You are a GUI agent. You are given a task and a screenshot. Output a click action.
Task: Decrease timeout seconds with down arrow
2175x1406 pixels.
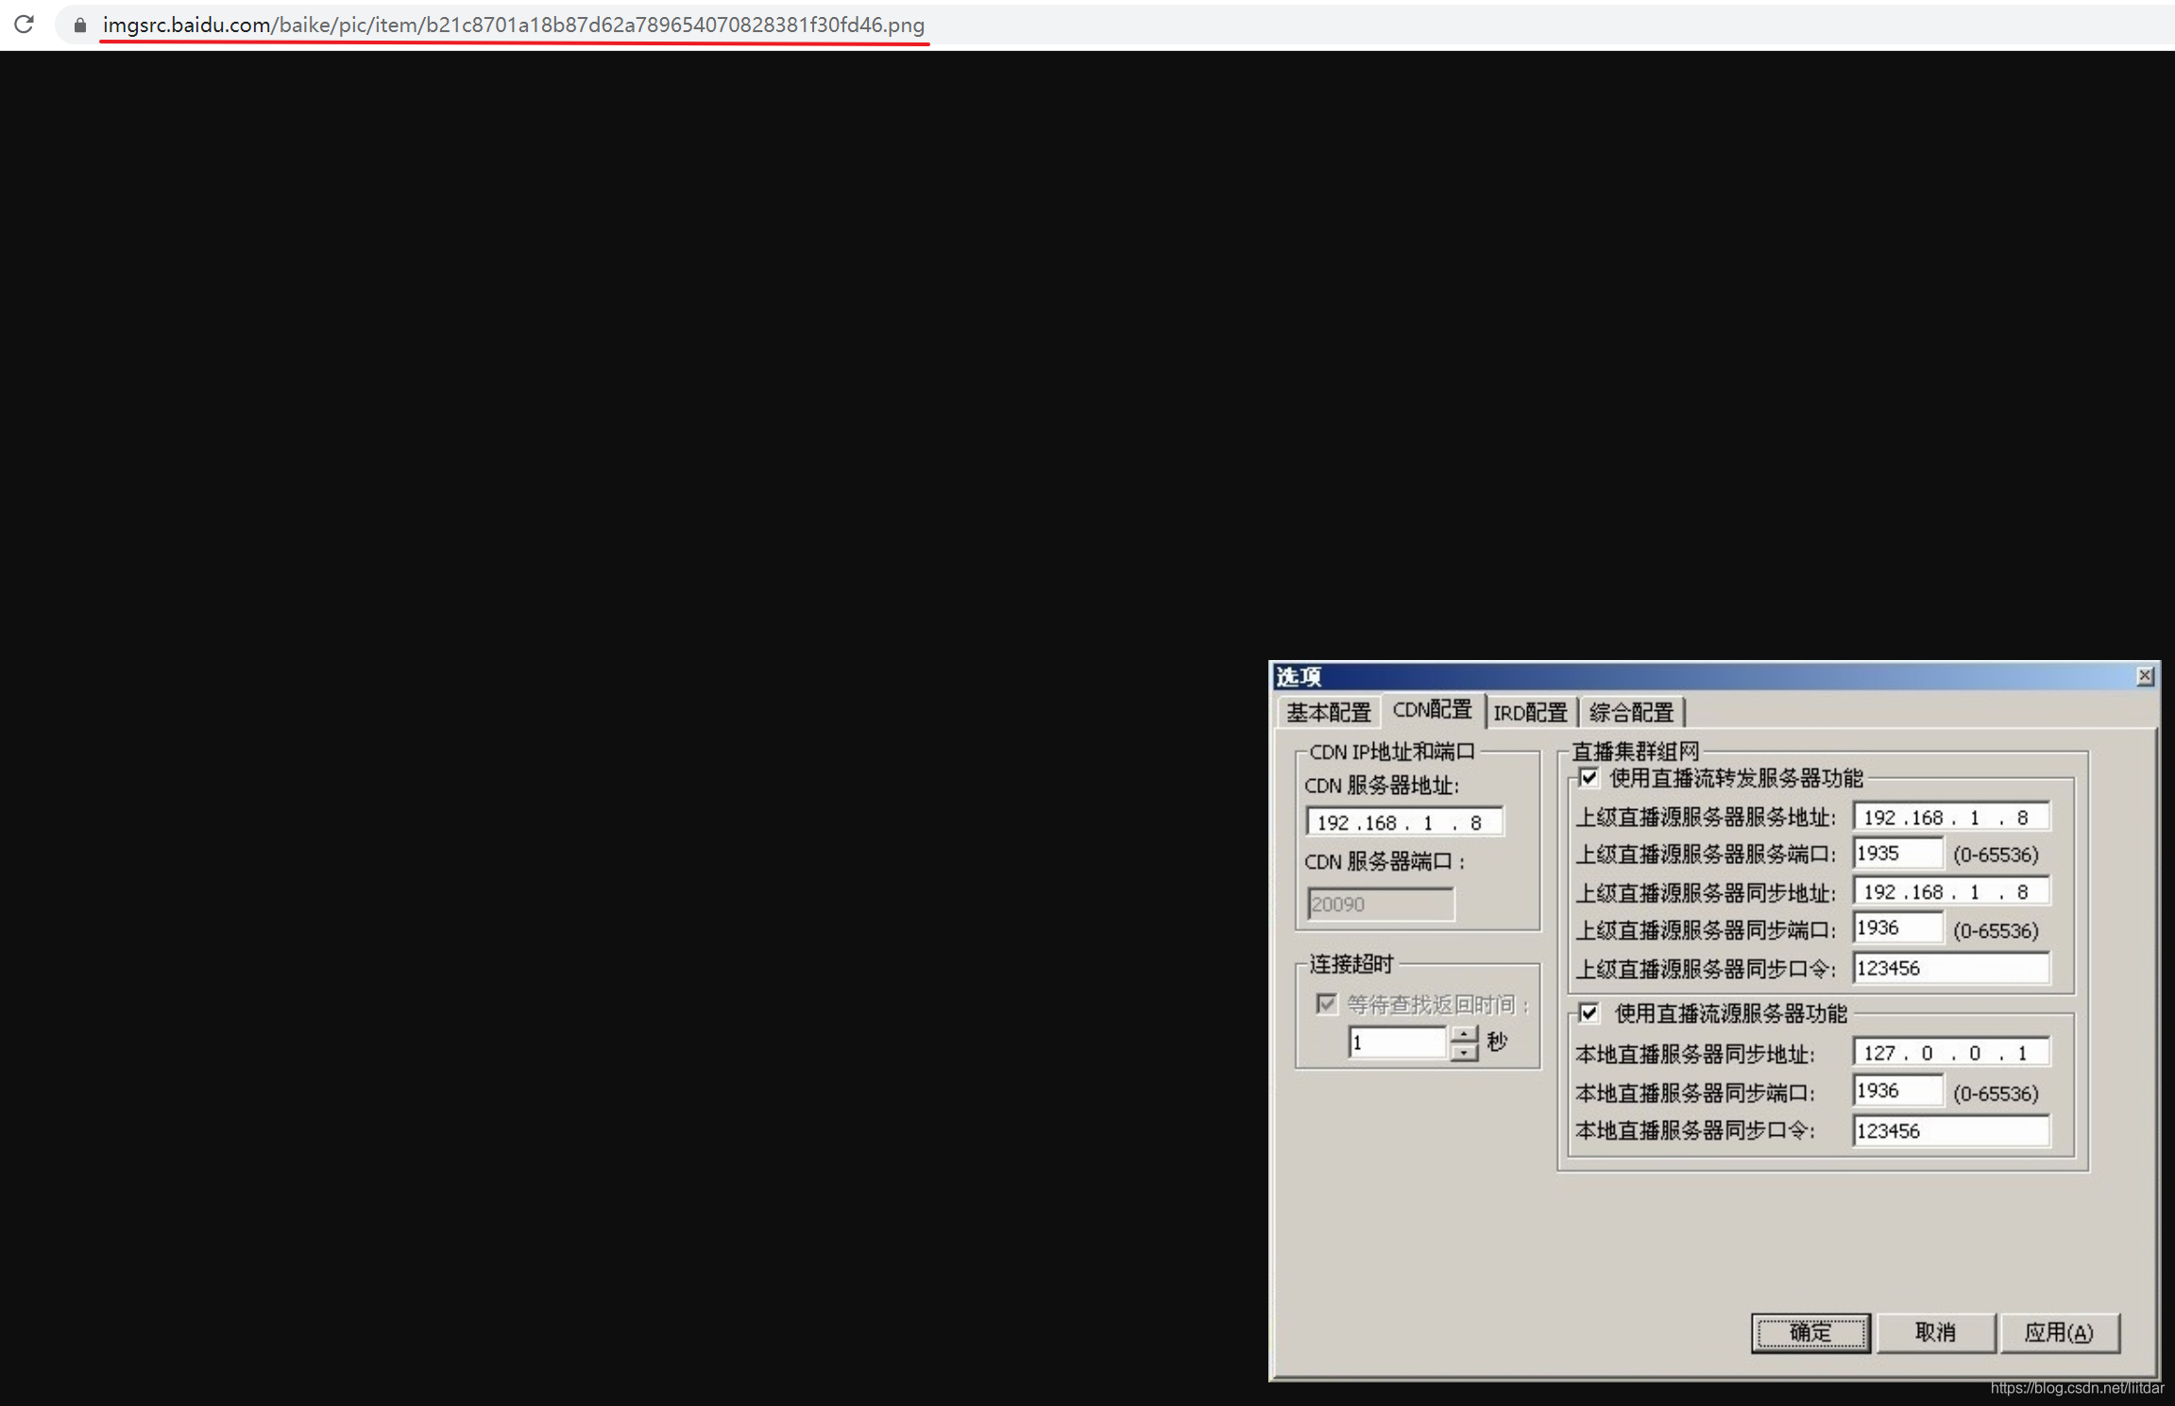pyautogui.click(x=1463, y=1052)
